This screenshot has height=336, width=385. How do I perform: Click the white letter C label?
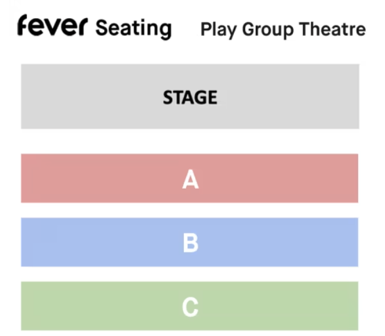(x=190, y=308)
